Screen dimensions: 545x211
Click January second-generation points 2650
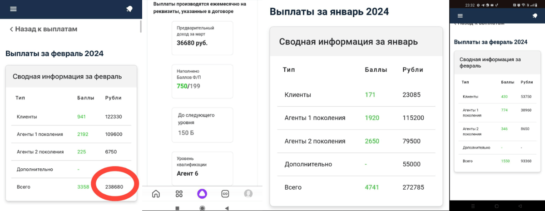point(372,141)
